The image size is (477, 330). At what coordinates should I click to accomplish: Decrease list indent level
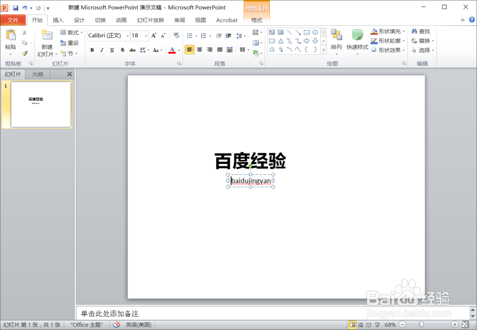(x=219, y=36)
